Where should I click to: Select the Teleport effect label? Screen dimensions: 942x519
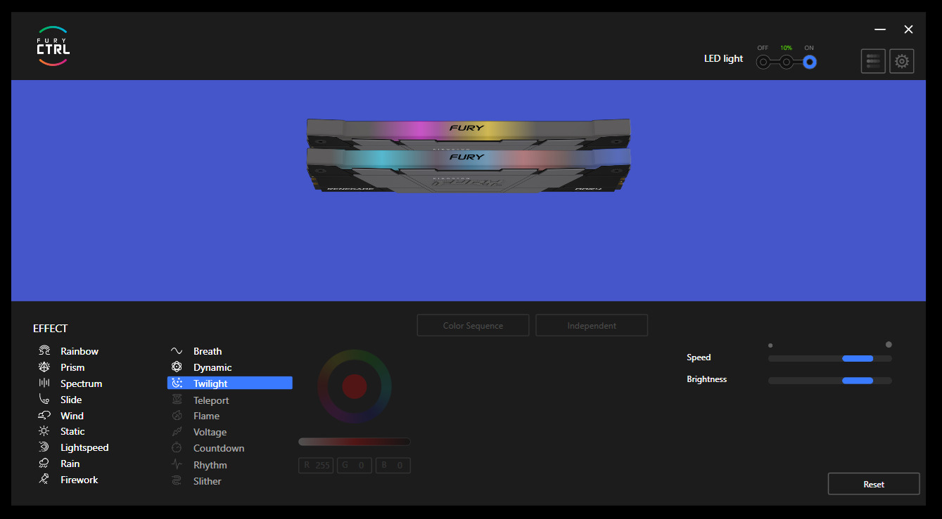coord(211,400)
